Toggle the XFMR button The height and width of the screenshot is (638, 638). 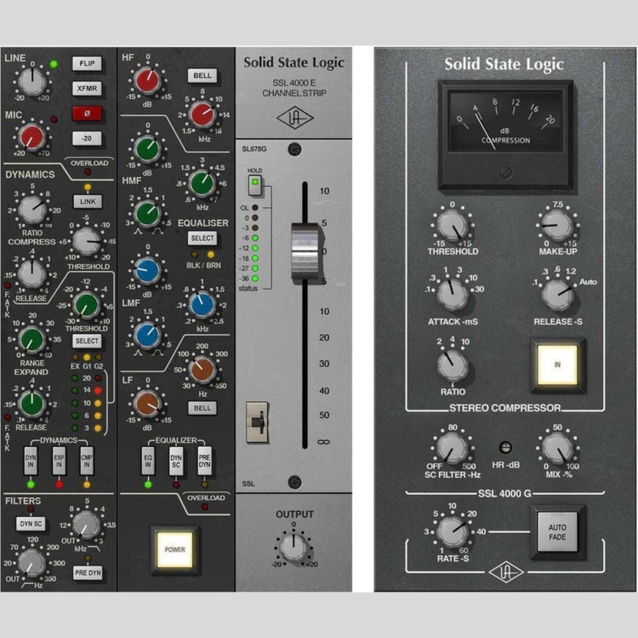pos(87,89)
